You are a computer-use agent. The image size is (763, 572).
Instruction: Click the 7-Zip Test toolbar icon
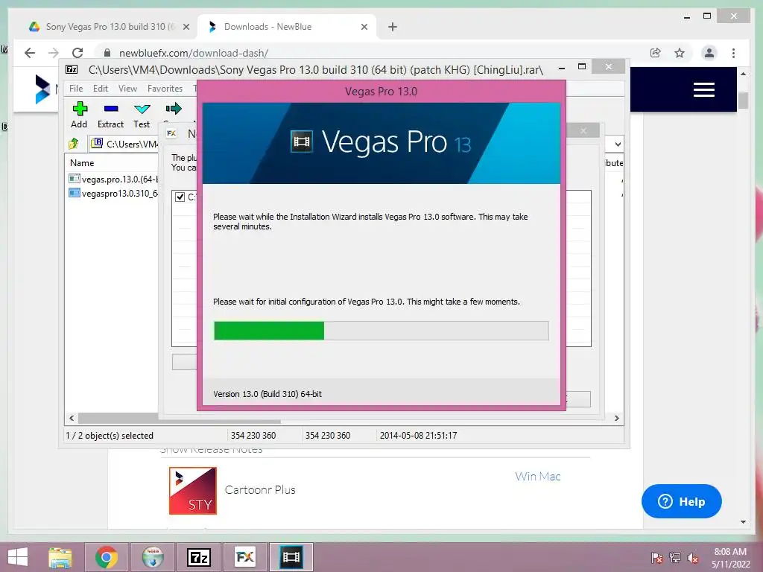(x=142, y=109)
